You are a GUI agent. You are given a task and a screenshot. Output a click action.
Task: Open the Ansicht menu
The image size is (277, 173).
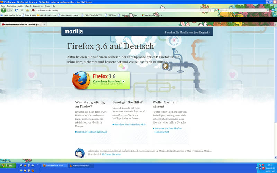[20, 6]
